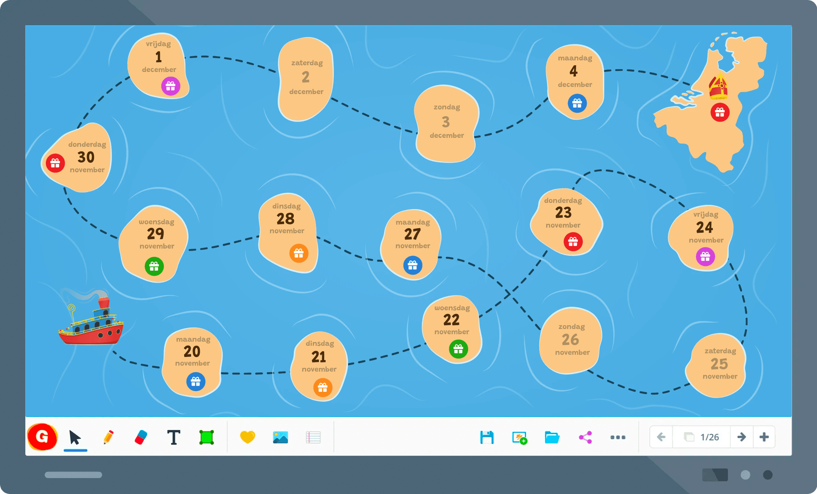The height and width of the screenshot is (494, 817).
Task: Open blue gift on maandag 20 november
Action: pyautogui.click(x=196, y=381)
